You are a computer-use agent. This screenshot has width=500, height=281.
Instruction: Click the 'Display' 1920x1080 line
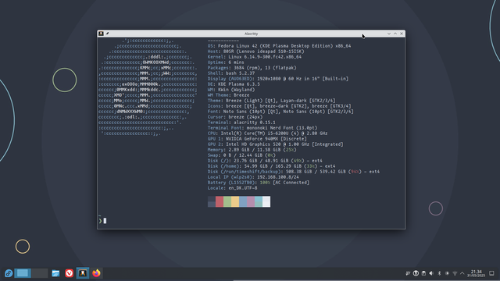pos(278,78)
